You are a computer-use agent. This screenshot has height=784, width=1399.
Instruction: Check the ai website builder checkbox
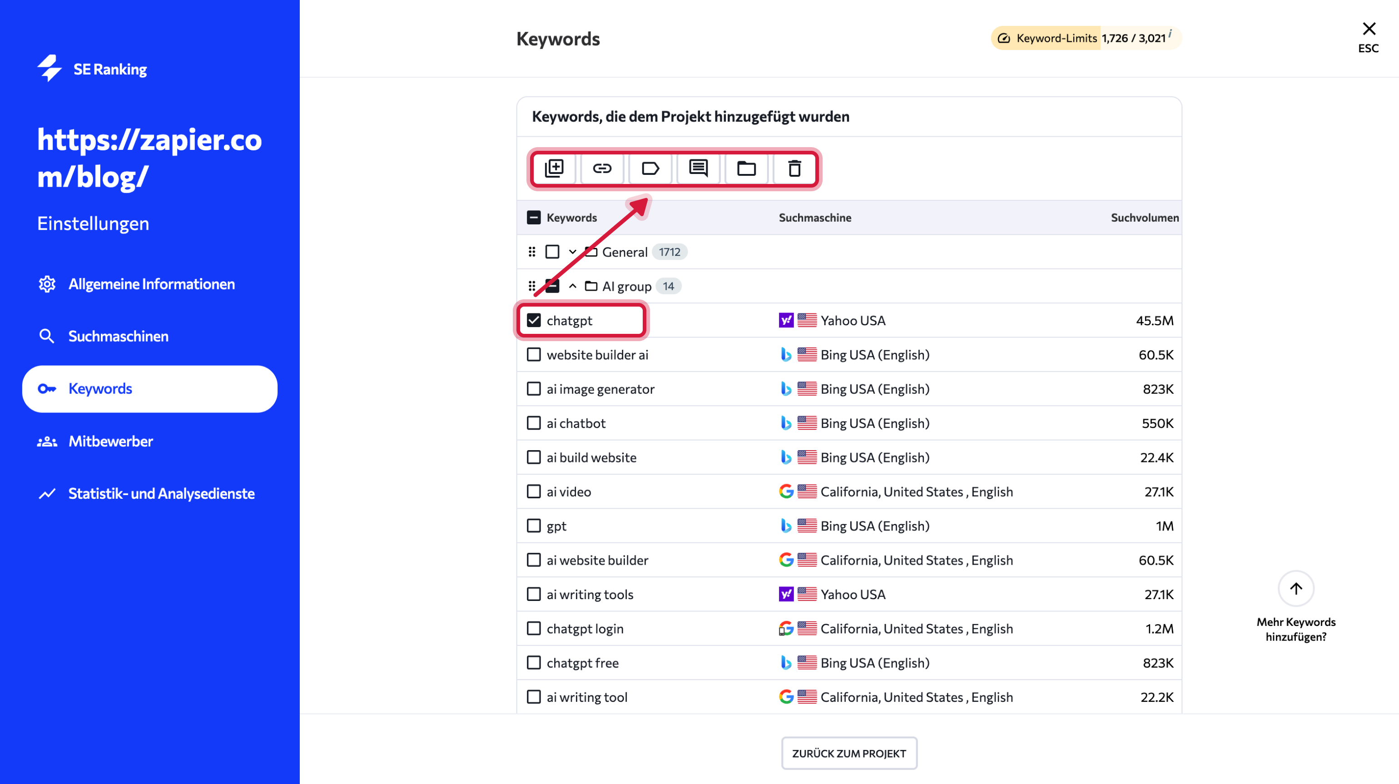tap(534, 560)
